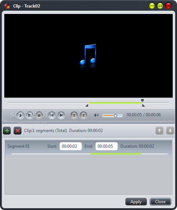The height and width of the screenshot is (210, 177).
Task: Click the start trim marker on timeline
Action: coord(87,106)
